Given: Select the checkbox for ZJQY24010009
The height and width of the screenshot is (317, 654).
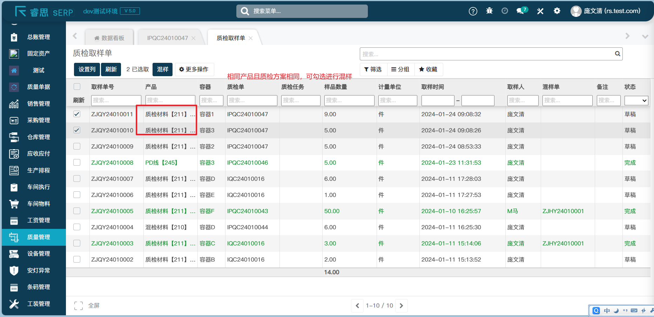Looking at the screenshot, I should 77,146.
